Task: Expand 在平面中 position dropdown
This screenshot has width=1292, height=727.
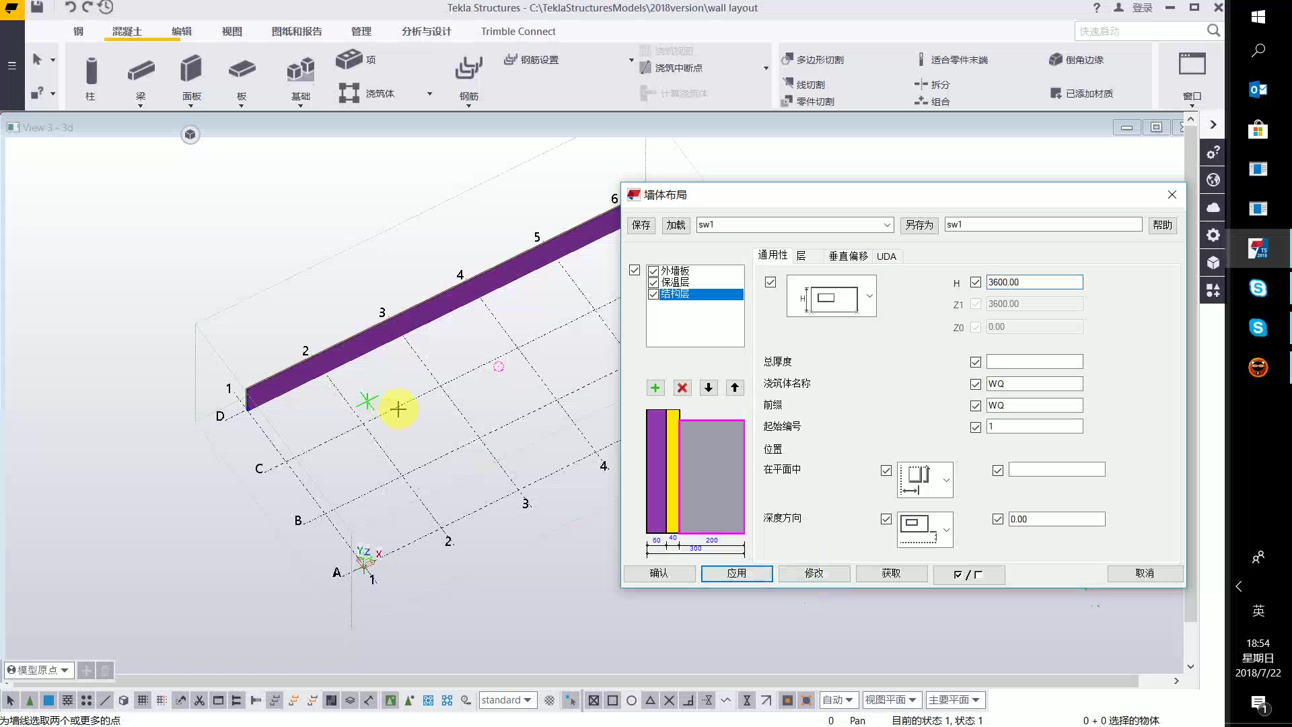Action: (945, 480)
